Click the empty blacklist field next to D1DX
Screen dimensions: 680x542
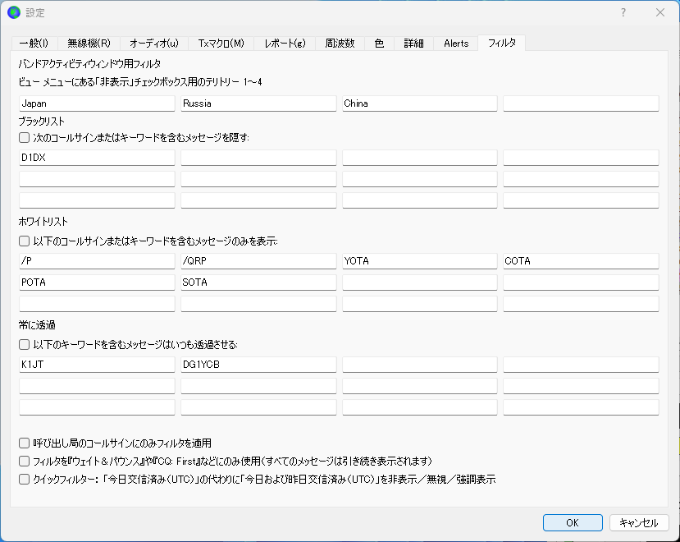click(x=258, y=158)
